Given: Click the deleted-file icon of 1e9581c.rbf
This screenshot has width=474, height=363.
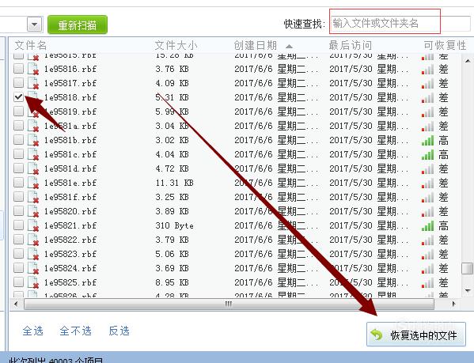Looking at the screenshot, I should [x=33, y=154].
